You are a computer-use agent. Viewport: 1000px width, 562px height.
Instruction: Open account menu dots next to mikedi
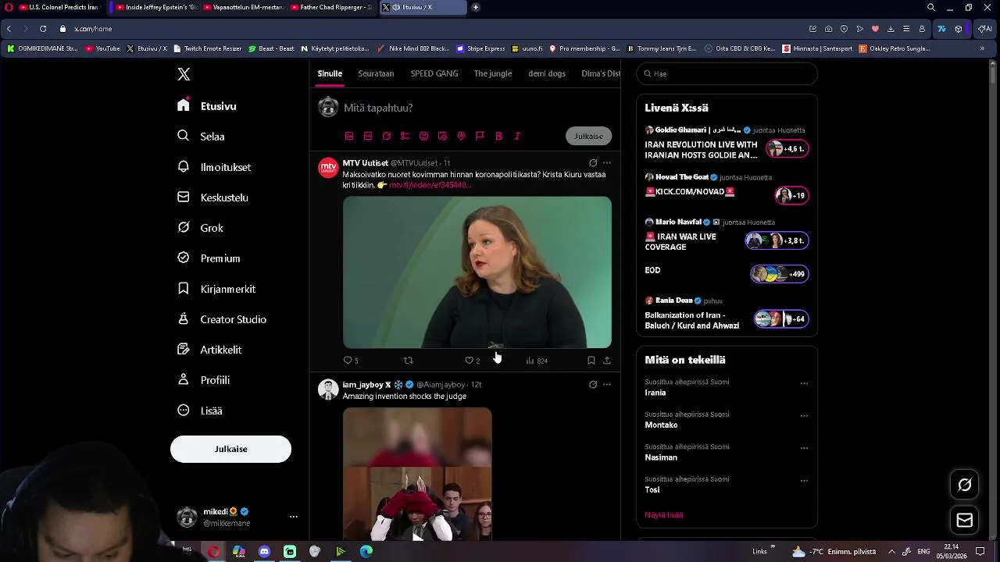pyautogui.click(x=294, y=517)
